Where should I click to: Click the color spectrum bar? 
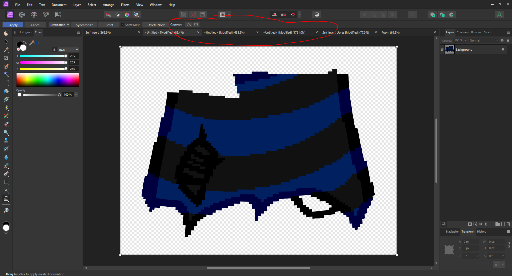coord(48,80)
